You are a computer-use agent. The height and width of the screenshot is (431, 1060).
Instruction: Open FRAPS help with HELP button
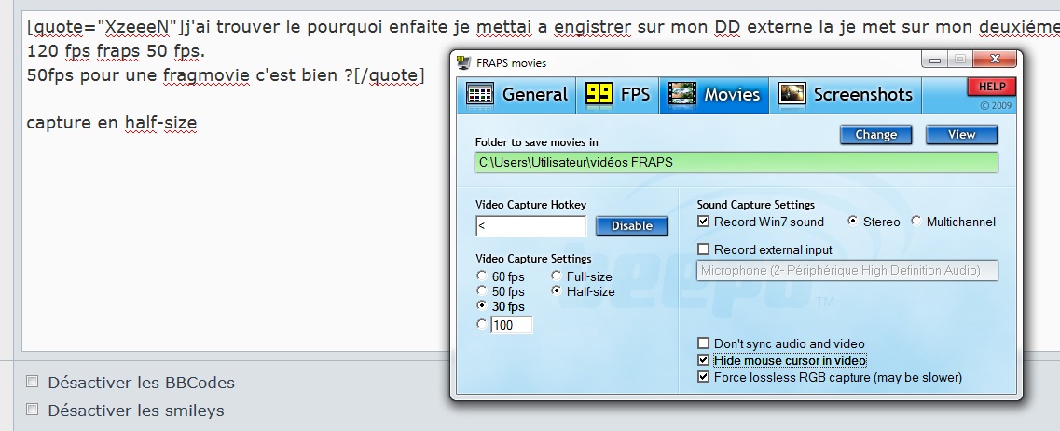click(990, 87)
